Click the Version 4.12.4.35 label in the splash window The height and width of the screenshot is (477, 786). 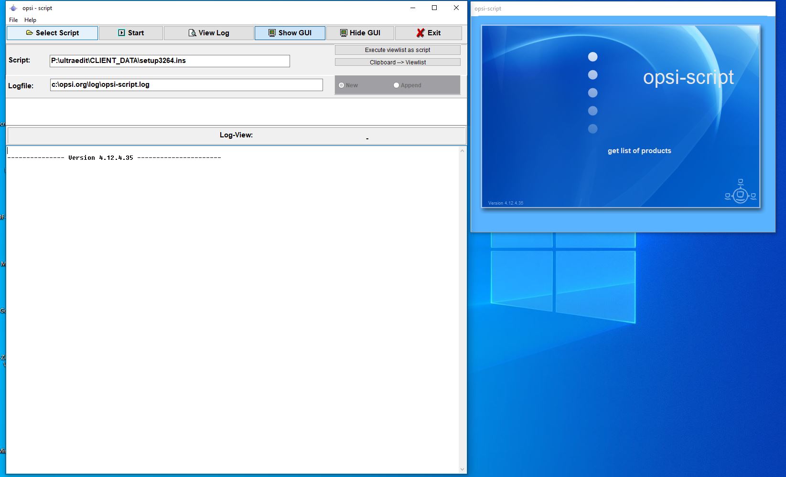click(x=506, y=203)
